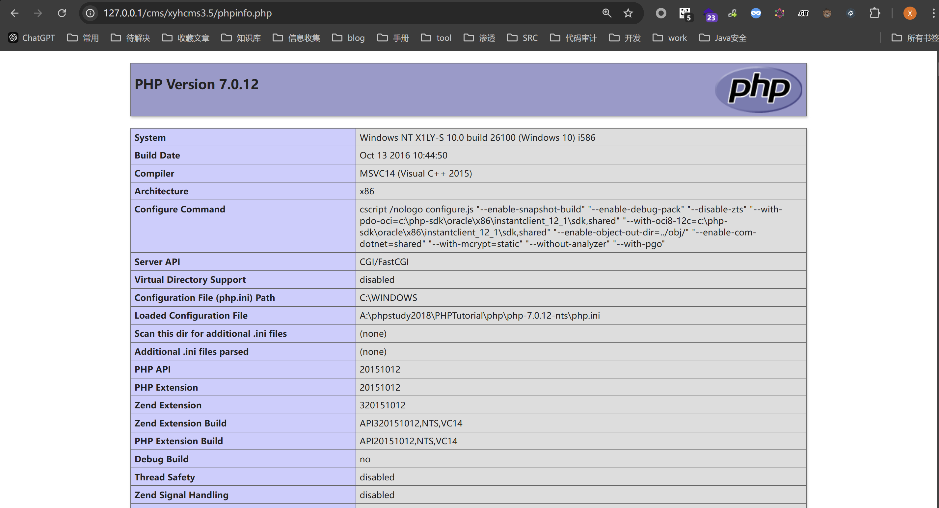Click the Compiler value MSVC14
939x508 pixels.
[x=416, y=173]
